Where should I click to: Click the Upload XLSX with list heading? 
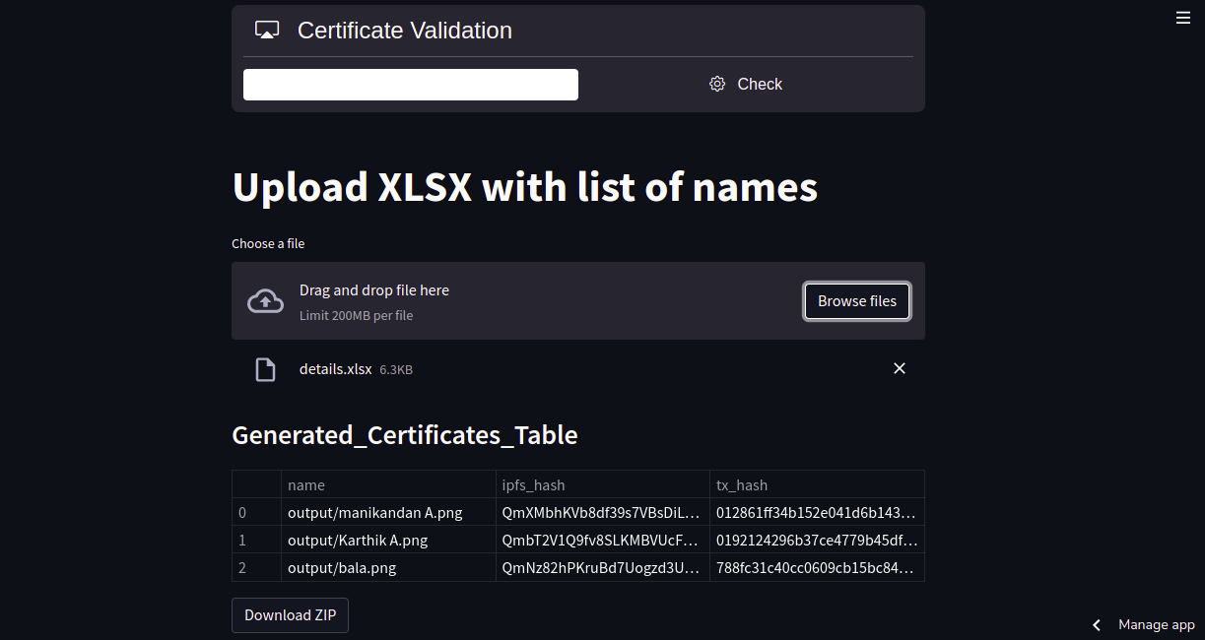click(x=525, y=187)
